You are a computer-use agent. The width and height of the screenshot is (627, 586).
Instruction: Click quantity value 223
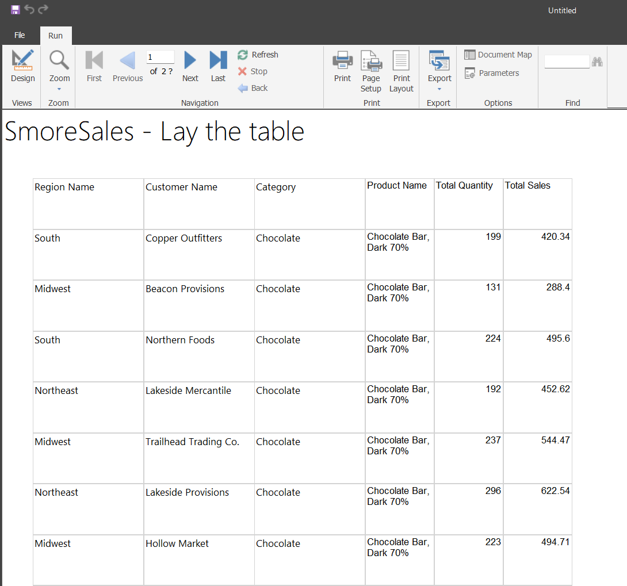[x=493, y=542]
